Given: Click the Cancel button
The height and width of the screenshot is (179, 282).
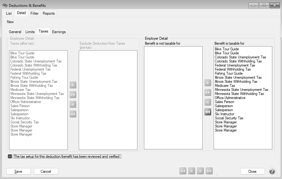Looking at the screenshot, I should (46, 171).
